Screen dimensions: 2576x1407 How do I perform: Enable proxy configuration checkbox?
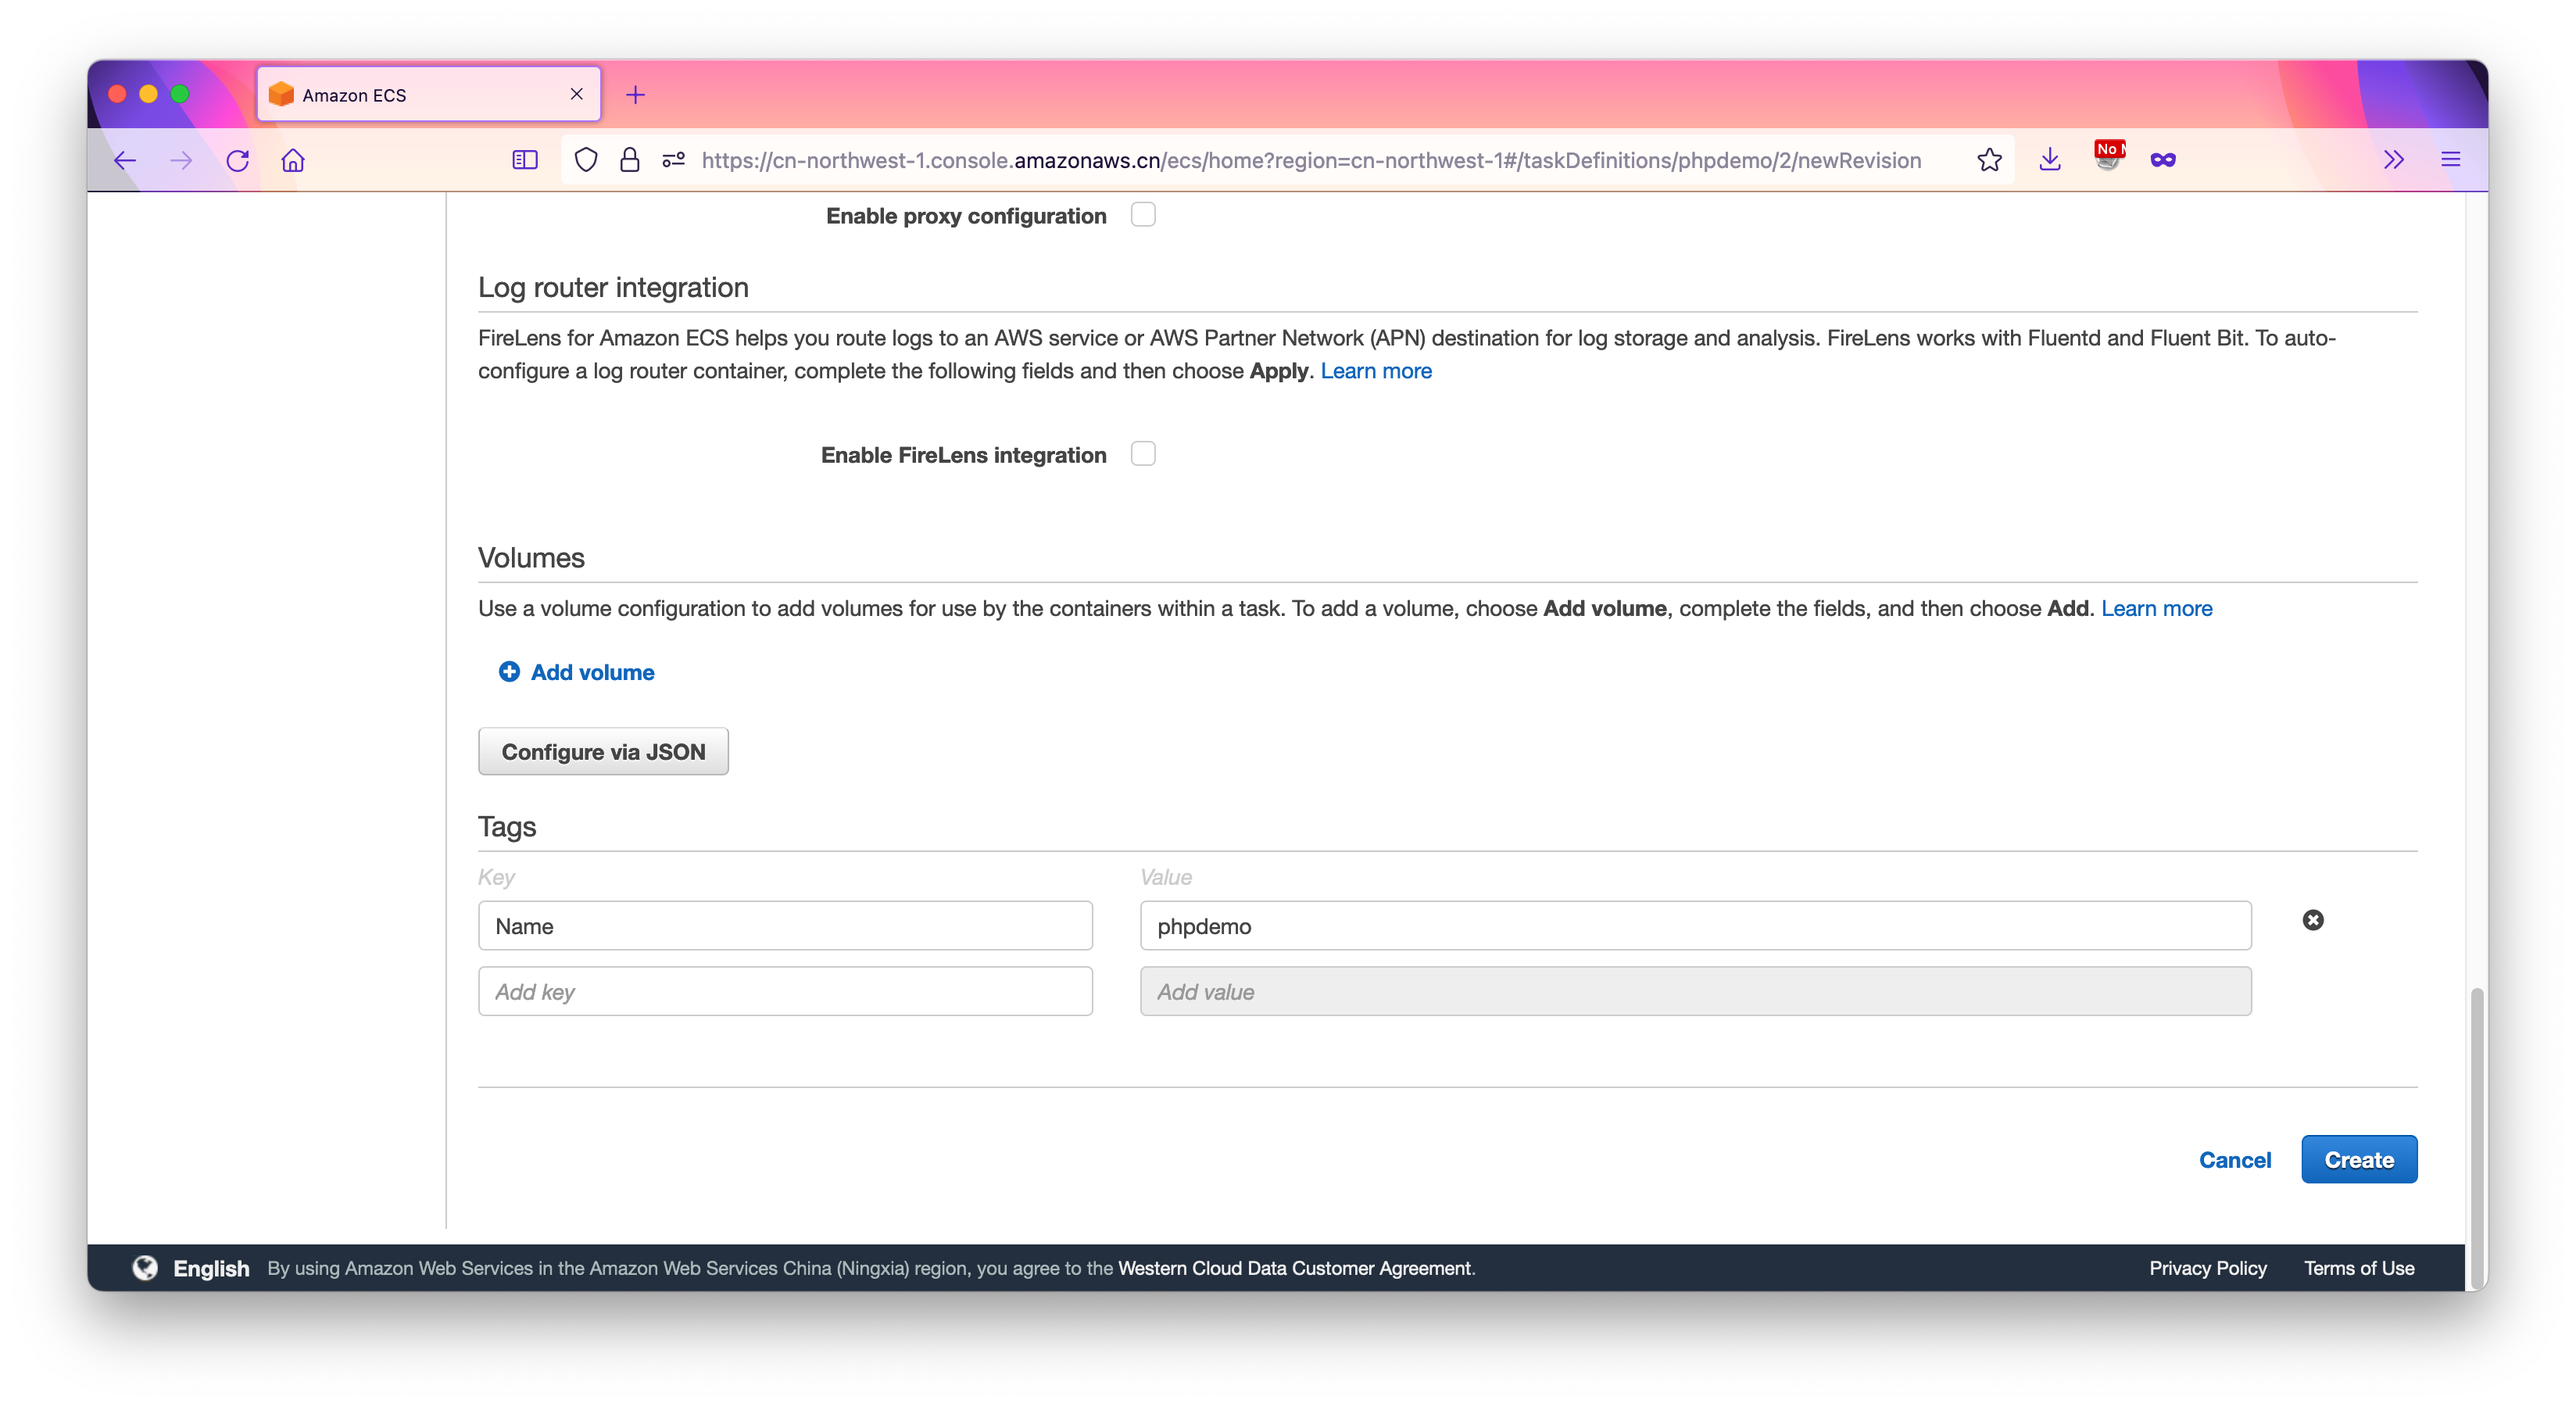tap(1143, 215)
